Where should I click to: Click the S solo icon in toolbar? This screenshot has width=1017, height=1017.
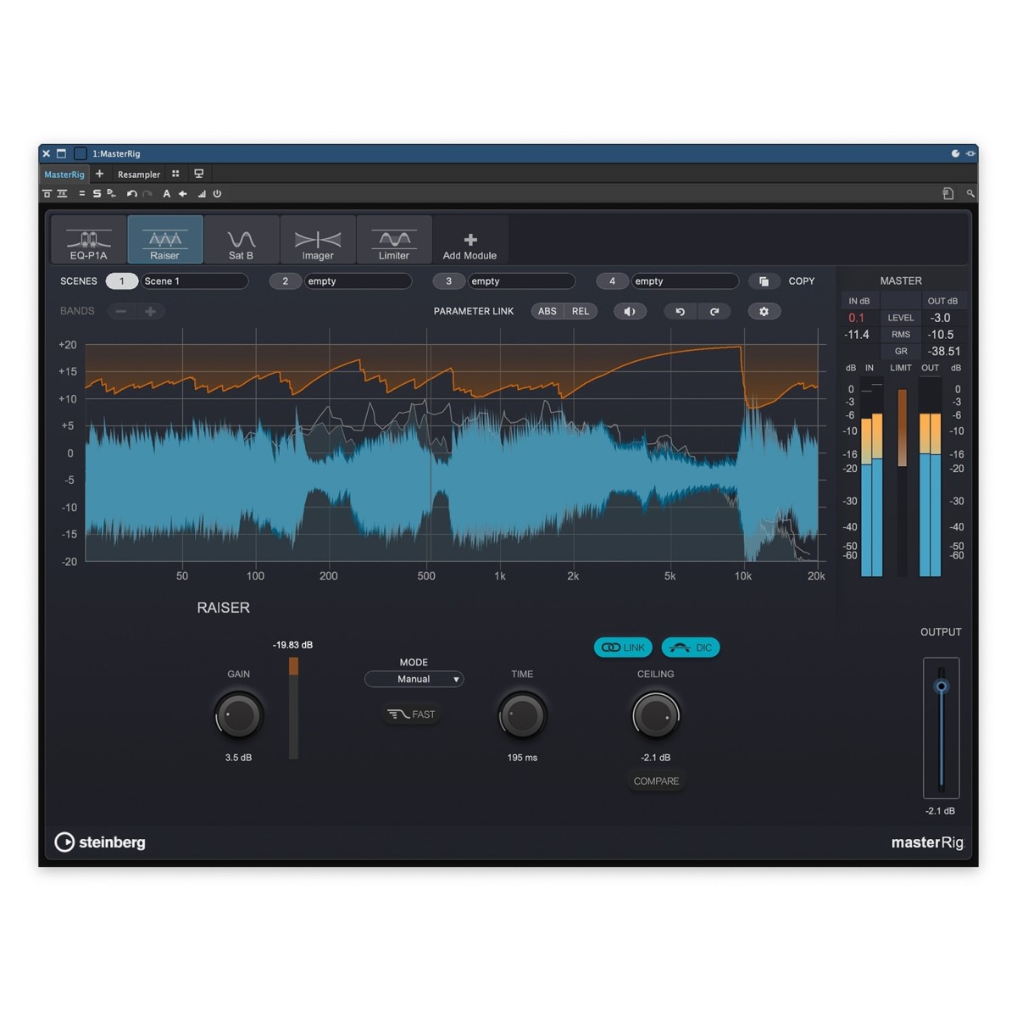click(97, 194)
